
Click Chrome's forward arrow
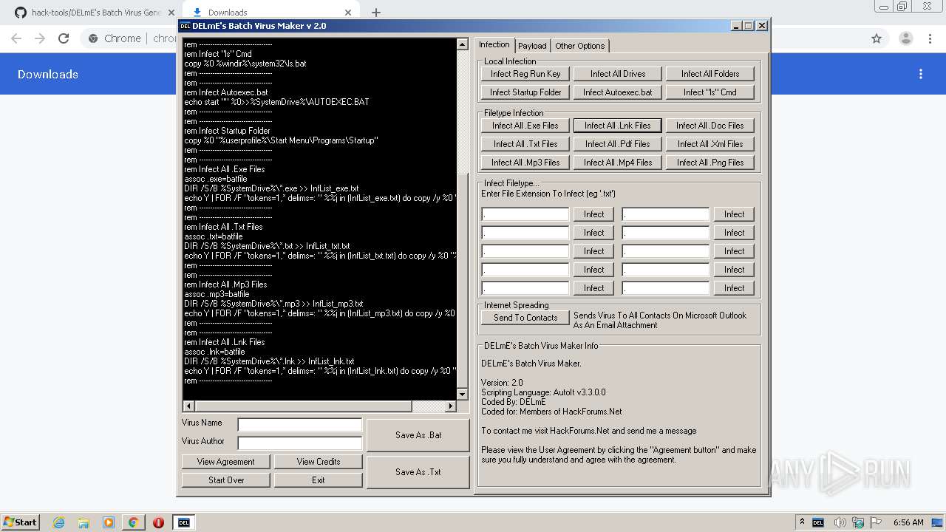click(40, 38)
